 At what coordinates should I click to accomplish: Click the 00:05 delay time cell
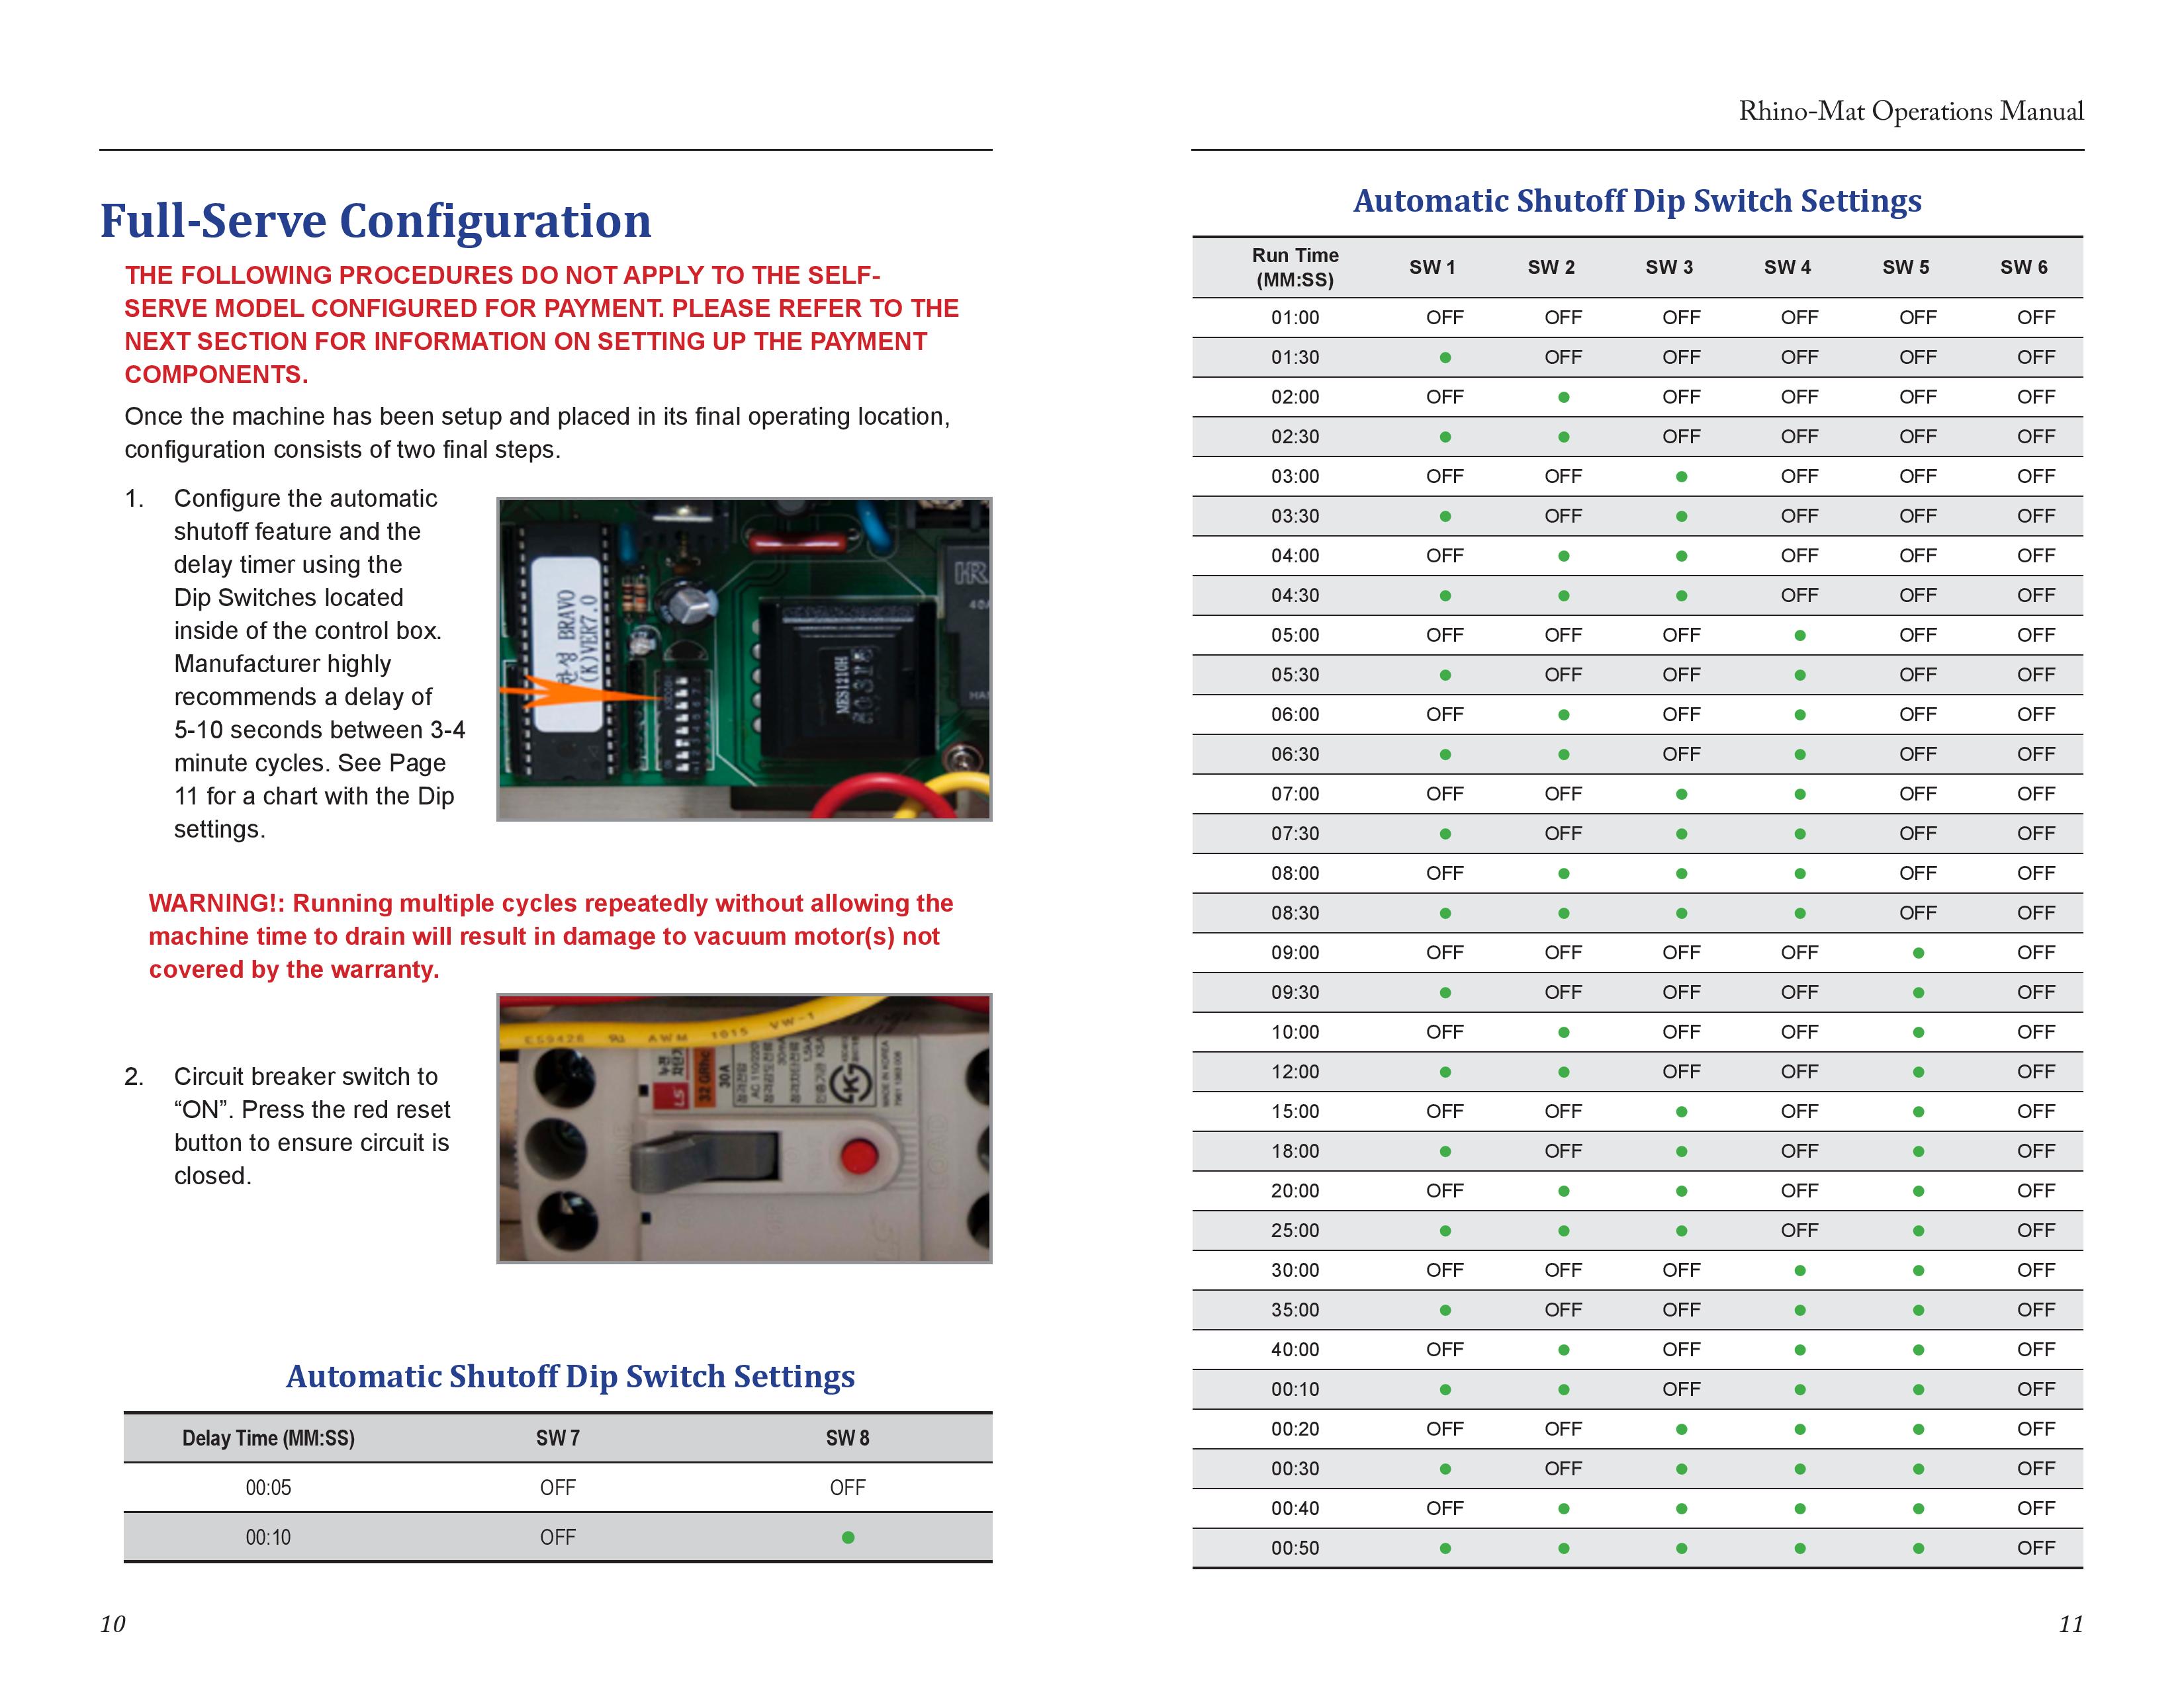(268, 1488)
